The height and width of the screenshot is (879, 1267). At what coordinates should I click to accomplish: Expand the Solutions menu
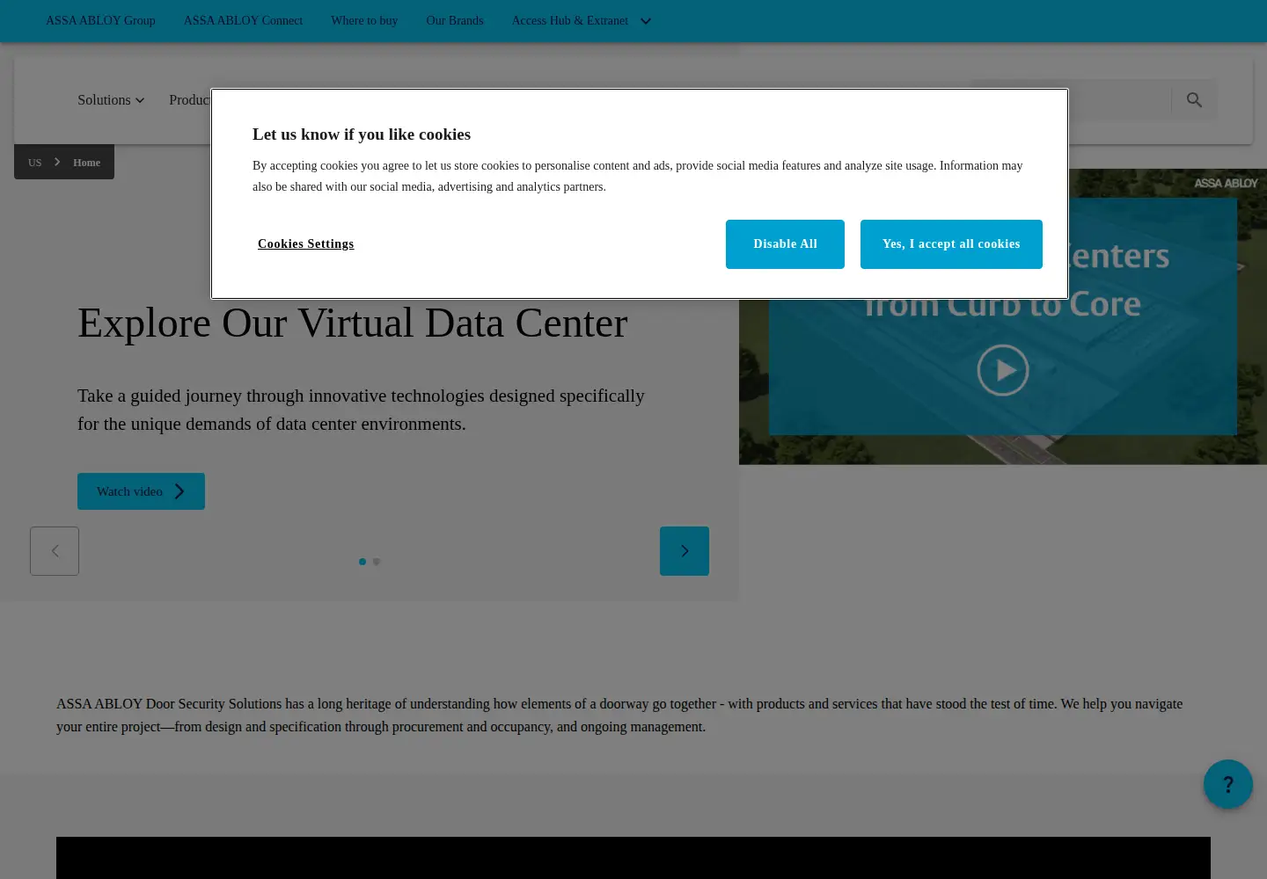[x=111, y=100]
